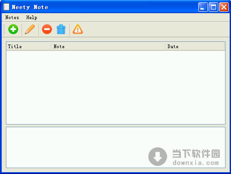Open the Notes menu
This screenshot has height=174, width=231.
(x=12, y=17)
